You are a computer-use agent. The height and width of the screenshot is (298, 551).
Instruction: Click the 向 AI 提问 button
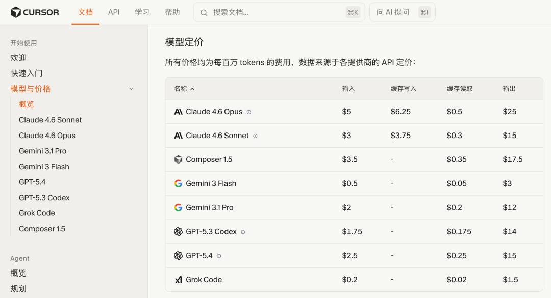point(402,12)
